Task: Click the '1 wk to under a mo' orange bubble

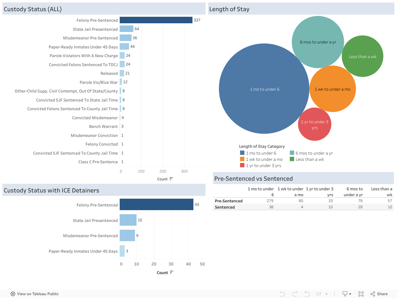Action: [x=333, y=89]
